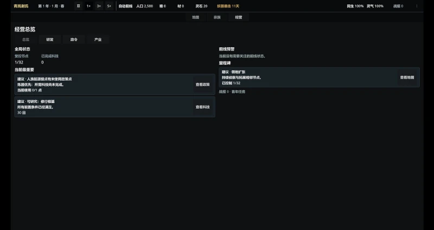Select the 总览 overview sub-tab

(25, 40)
